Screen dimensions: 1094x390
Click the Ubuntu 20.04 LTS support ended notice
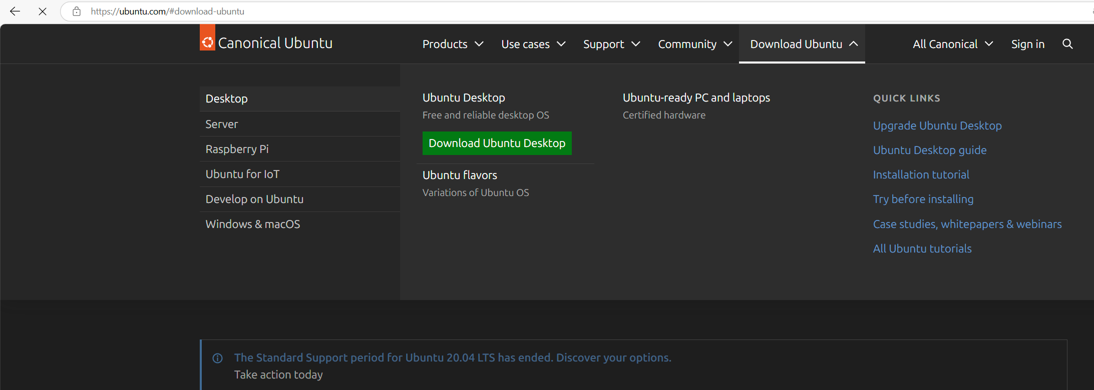[453, 357]
